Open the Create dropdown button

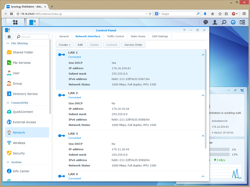coord(65,45)
